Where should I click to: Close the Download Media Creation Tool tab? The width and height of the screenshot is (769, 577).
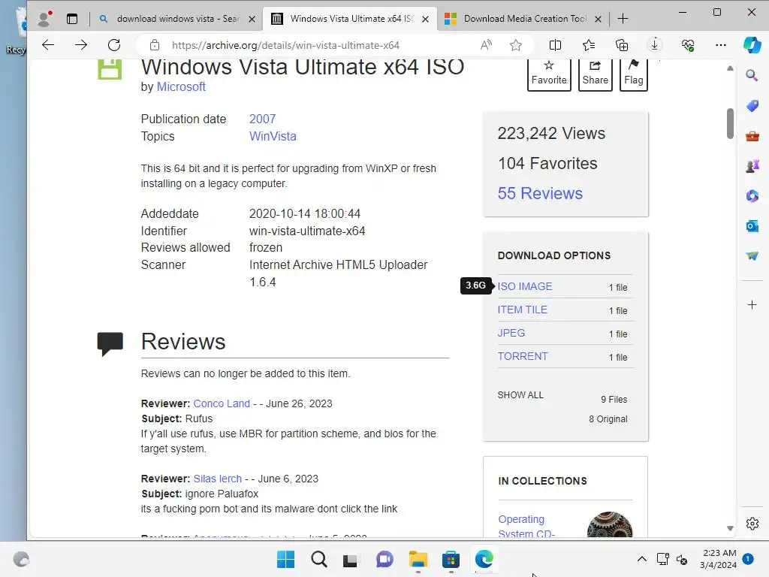[598, 19]
